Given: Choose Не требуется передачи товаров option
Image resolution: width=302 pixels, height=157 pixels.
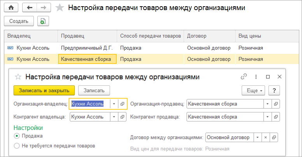Looking at the screenshot, I should point(16,146).
